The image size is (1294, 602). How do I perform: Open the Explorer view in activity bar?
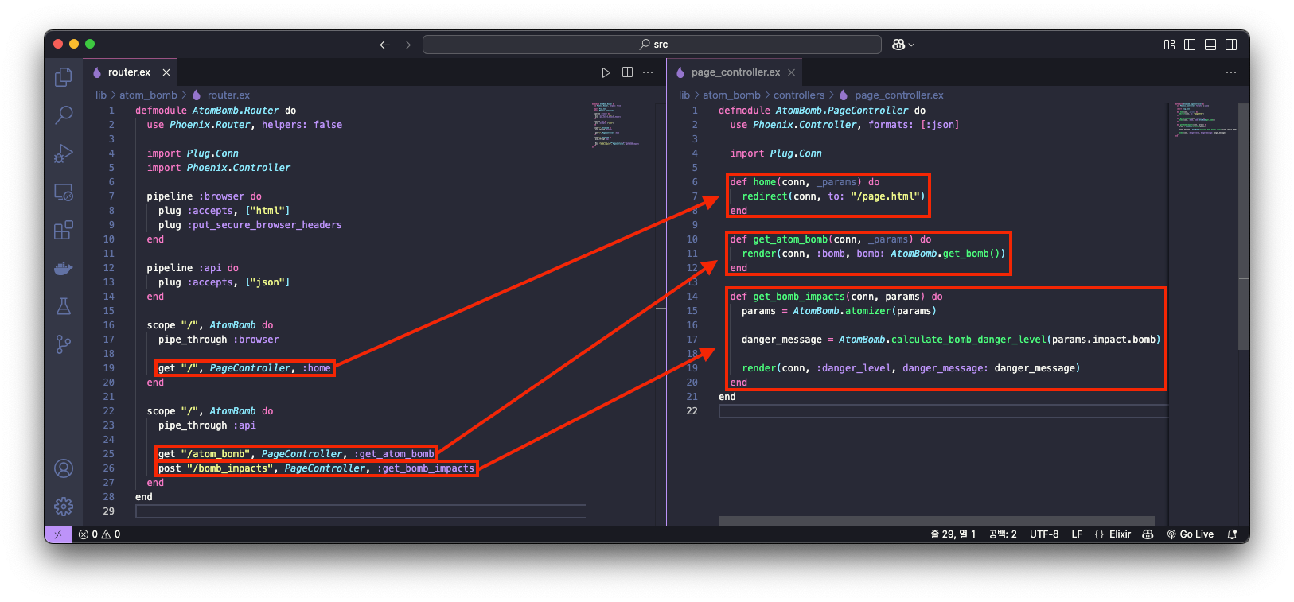64,77
